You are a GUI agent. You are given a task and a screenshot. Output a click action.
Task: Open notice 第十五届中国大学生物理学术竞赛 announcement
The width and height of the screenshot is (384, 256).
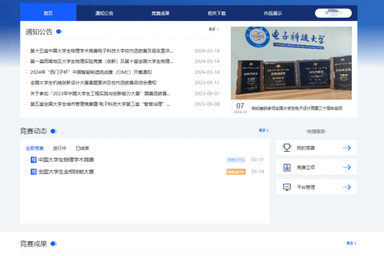tap(102, 51)
